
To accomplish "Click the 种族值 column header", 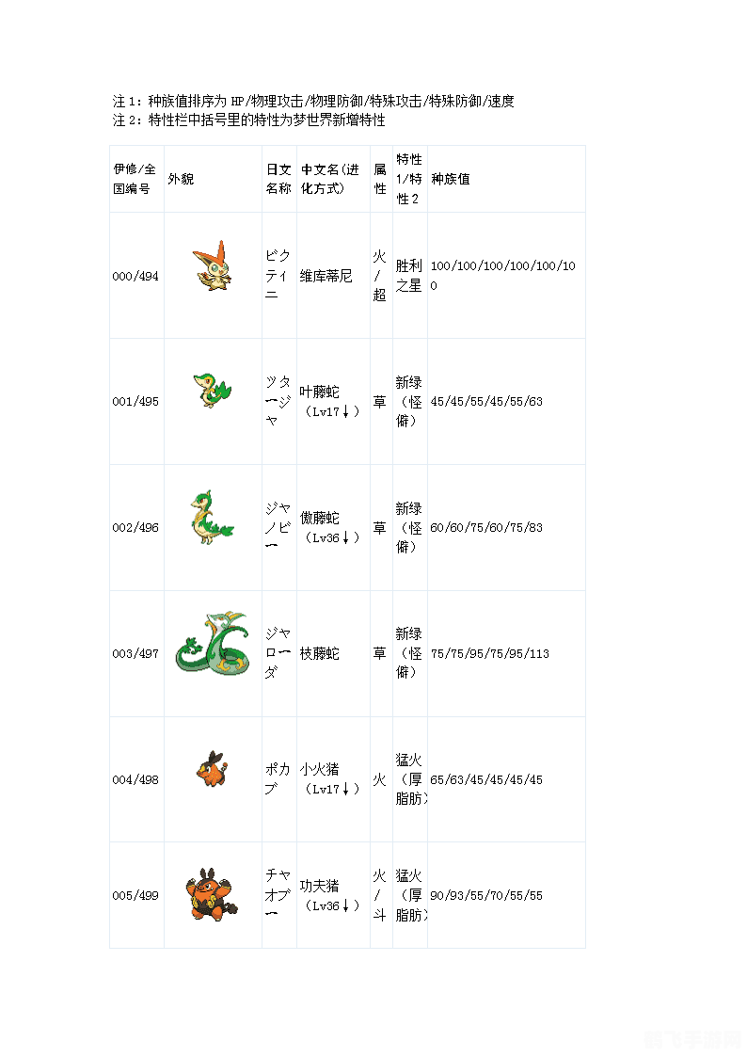I will (451, 179).
